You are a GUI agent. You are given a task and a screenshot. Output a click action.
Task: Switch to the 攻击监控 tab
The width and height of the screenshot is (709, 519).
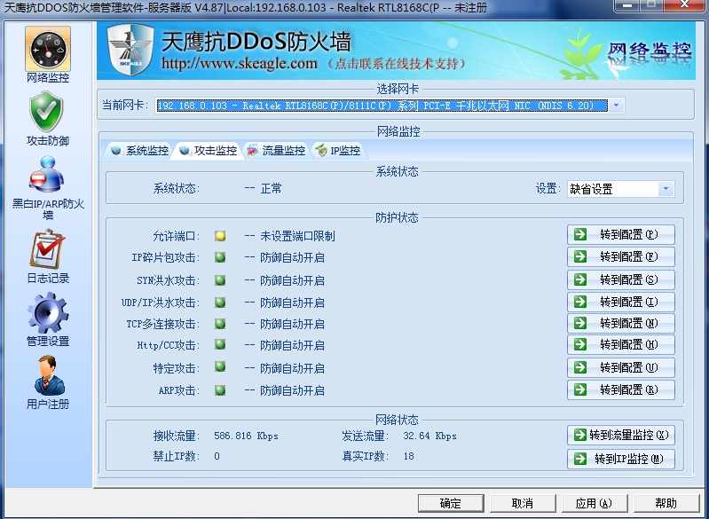pyautogui.click(x=208, y=151)
